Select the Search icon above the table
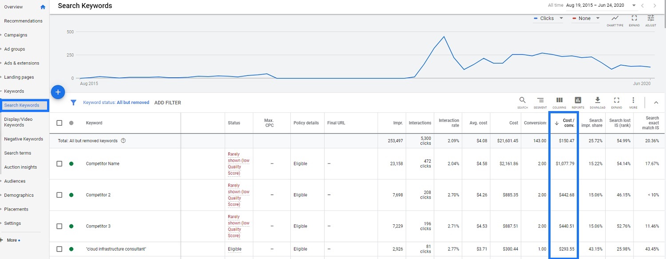666x259 pixels. (x=523, y=102)
